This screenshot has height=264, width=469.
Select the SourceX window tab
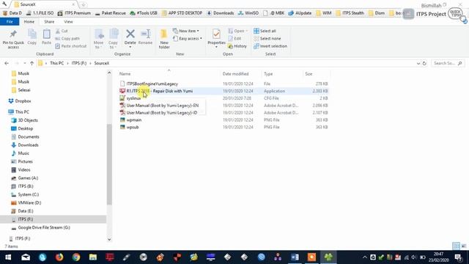click(x=44, y=4)
